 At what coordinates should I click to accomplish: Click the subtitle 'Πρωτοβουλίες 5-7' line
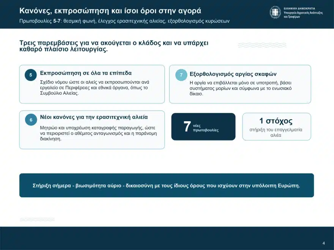124,21
